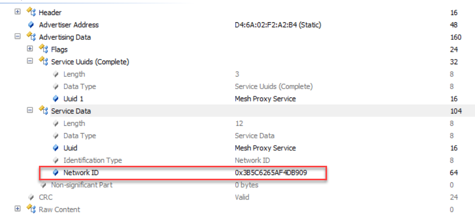Image resolution: width=475 pixels, height=215 pixels.
Task: Expand the Header tree node
Action: tap(18, 12)
